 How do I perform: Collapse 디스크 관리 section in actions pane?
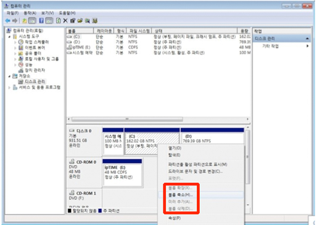tap(307, 38)
